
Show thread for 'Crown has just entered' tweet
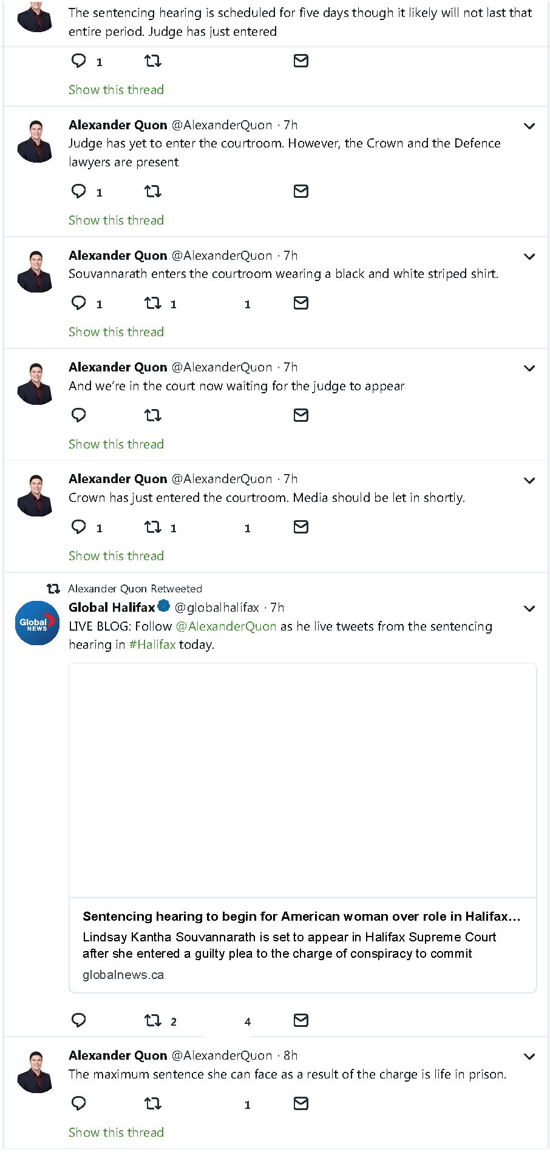coord(116,556)
